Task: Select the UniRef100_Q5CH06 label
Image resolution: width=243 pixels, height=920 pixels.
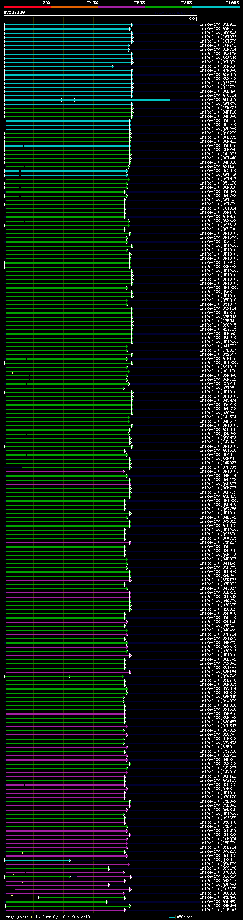Action: tap(218, 822)
